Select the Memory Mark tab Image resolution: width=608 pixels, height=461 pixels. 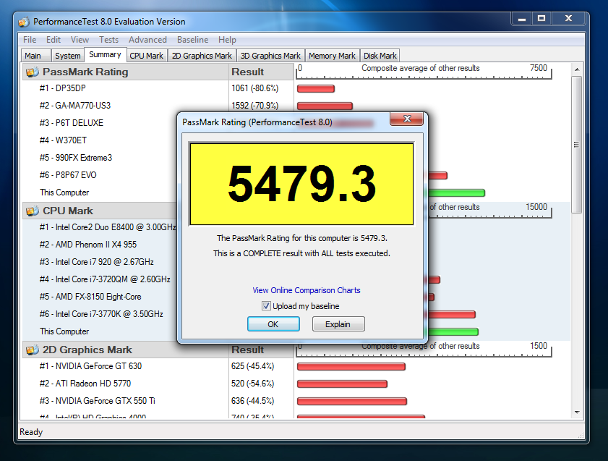332,56
